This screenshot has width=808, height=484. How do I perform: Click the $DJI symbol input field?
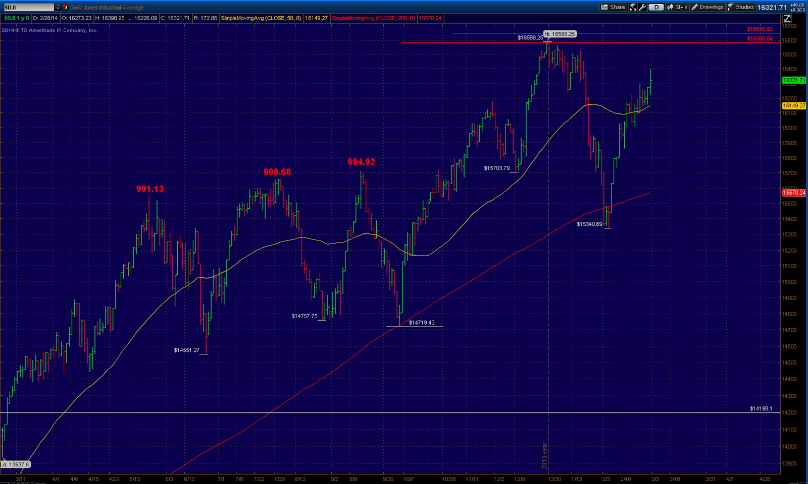(x=29, y=7)
